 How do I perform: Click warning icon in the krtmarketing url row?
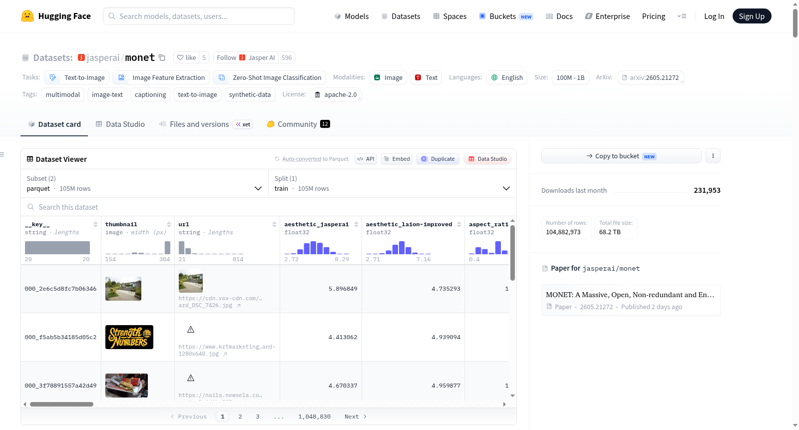click(x=191, y=330)
